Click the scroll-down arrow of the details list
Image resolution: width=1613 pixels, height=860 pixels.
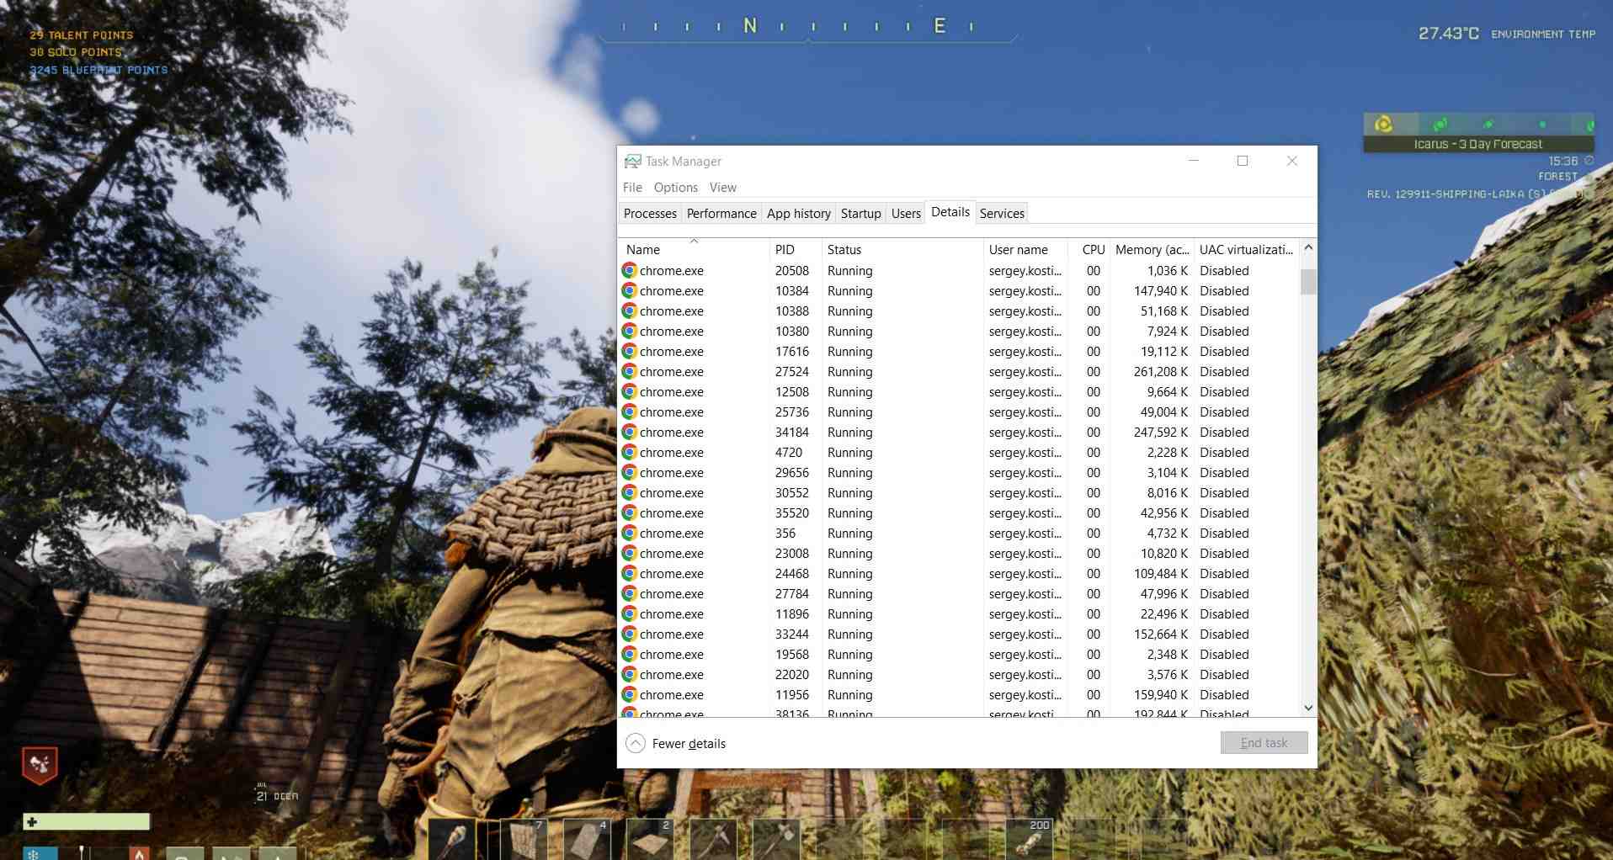point(1307,709)
